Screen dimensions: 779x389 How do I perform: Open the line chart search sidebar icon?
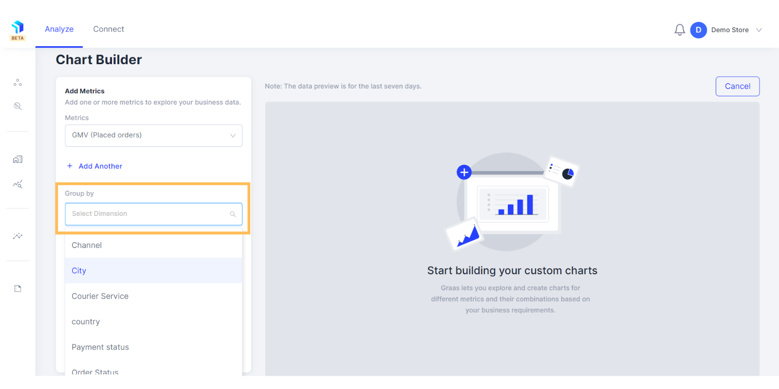18,184
